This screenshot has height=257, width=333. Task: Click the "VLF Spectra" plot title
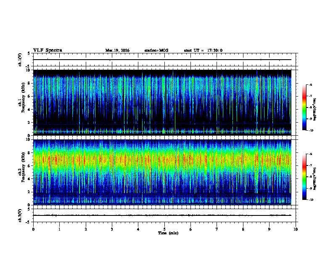[x=48, y=50]
